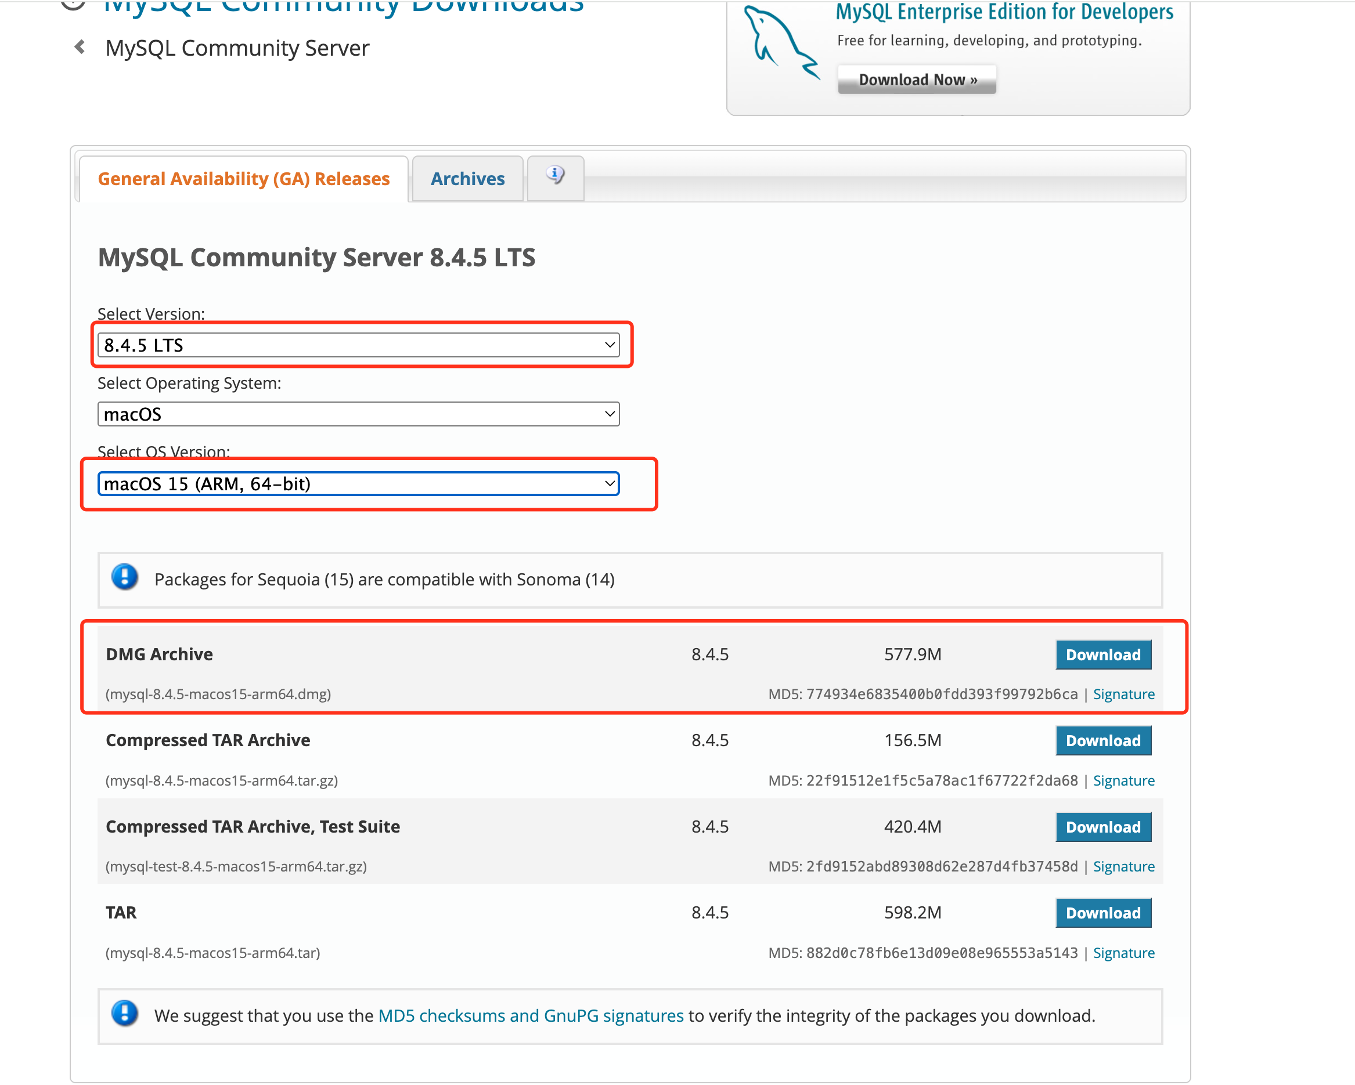This screenshot has height=1085, width=1355.
Task: Open the Select Operating System dropdown showing macOS
Action: [358, 414]
